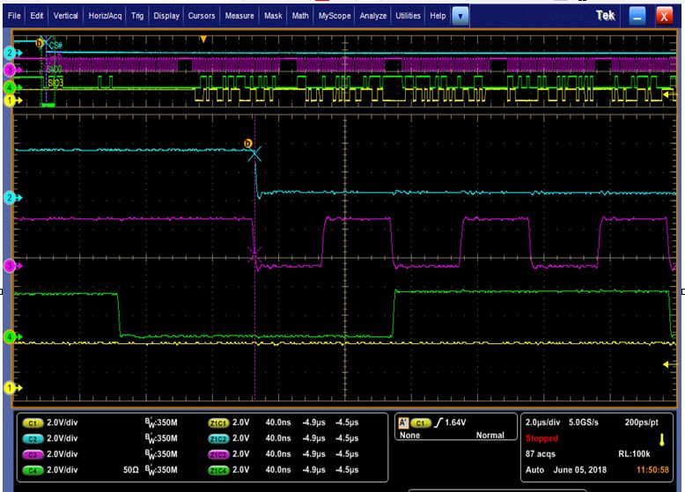Screen dimensions: 685x492
Task: Click the June 05, 2018 date readout
Action: click(579, 470)
